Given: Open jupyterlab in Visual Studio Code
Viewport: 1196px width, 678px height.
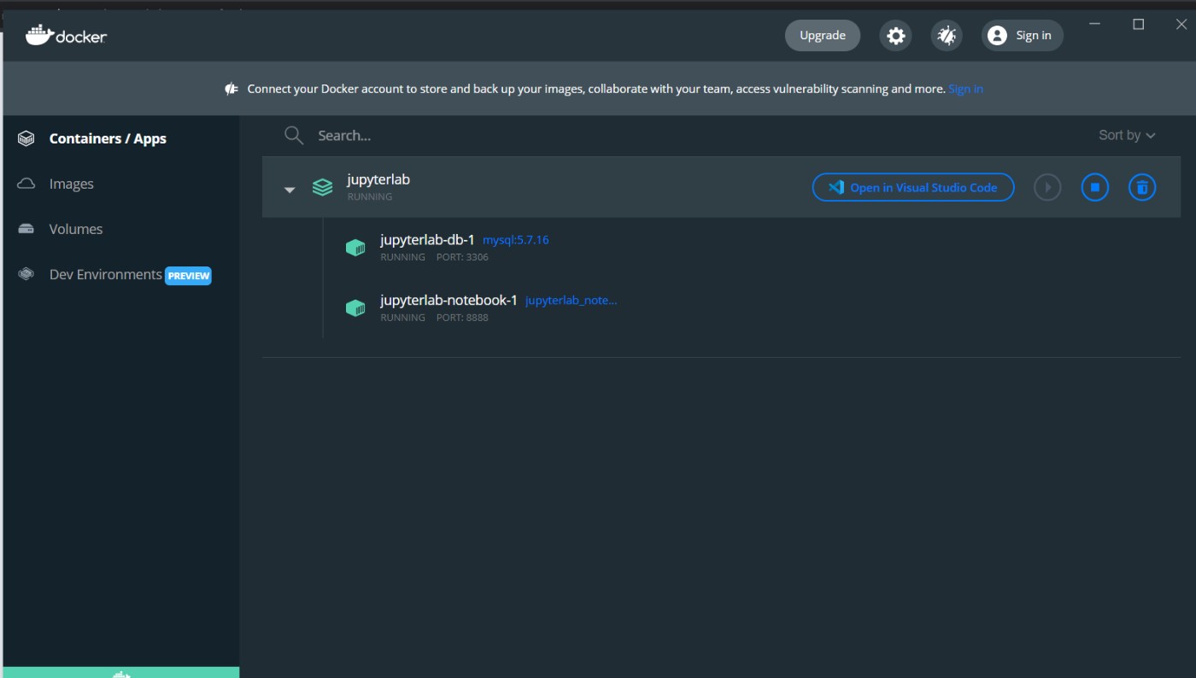Looking at the screenshot, I should point(913,187).
